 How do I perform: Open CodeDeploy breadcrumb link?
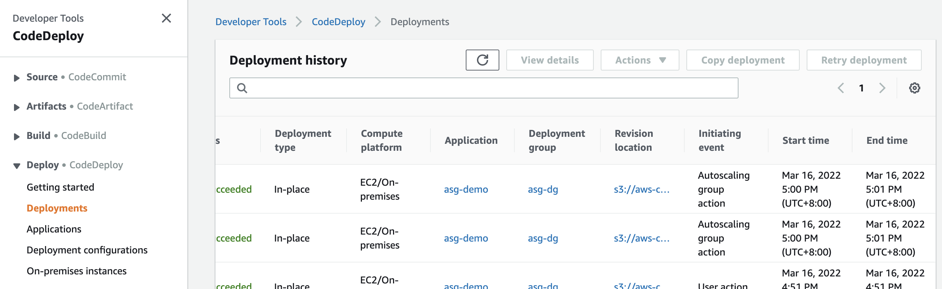pos(338,22)
